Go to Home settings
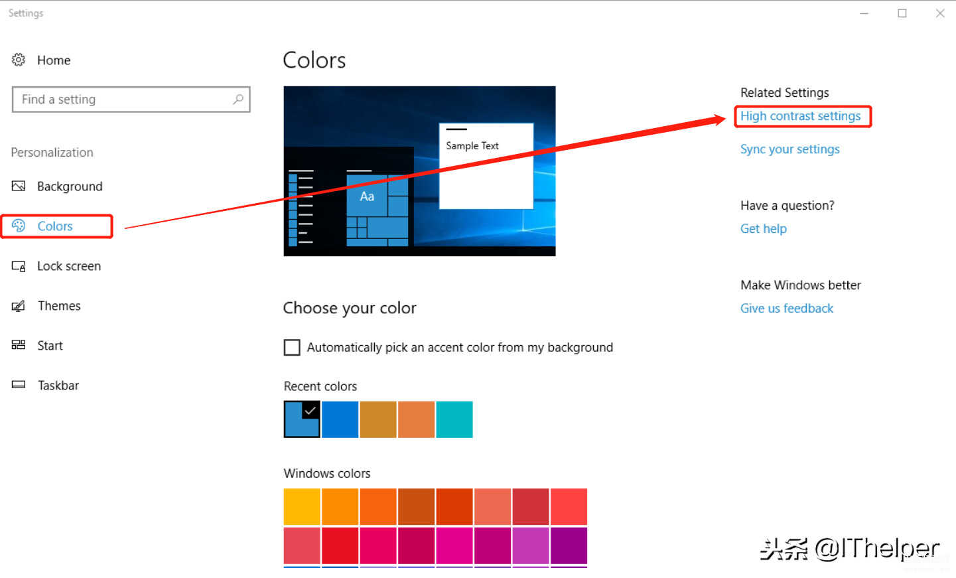Image resolution: width=956 pixels, height=578 pixels. tap(54, 60)
